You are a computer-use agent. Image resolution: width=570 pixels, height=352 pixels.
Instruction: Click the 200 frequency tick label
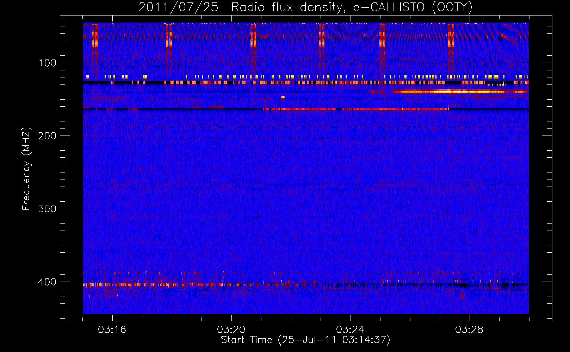coord(47,136)
